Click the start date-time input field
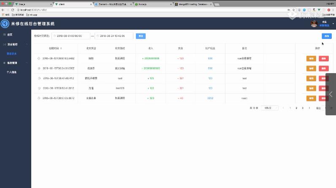This screenshot has height=188, width=336. pyautogui.click(x=71, y=36)
